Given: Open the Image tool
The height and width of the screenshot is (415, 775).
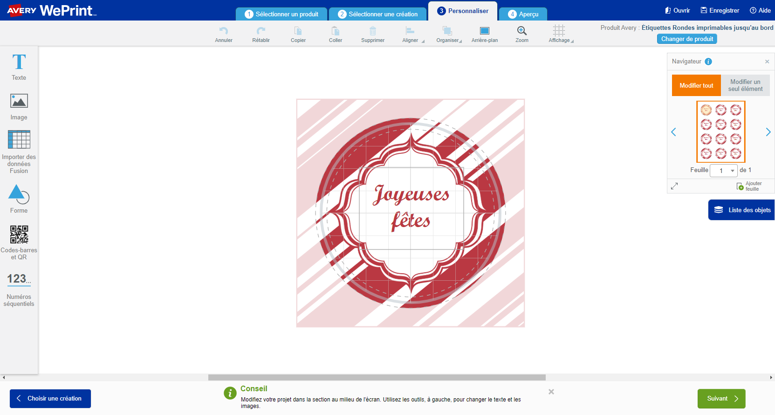Looking at the screenshot, I should pos(19,107).
